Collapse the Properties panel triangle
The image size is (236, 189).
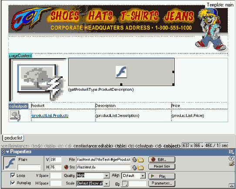7,152
